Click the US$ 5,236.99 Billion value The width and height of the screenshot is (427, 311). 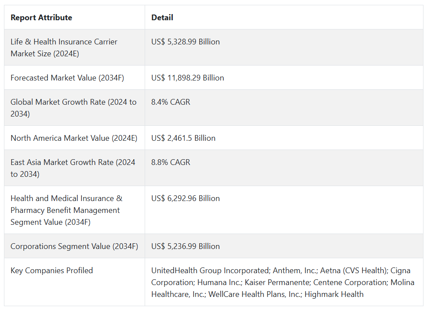(x=186, y=246)
